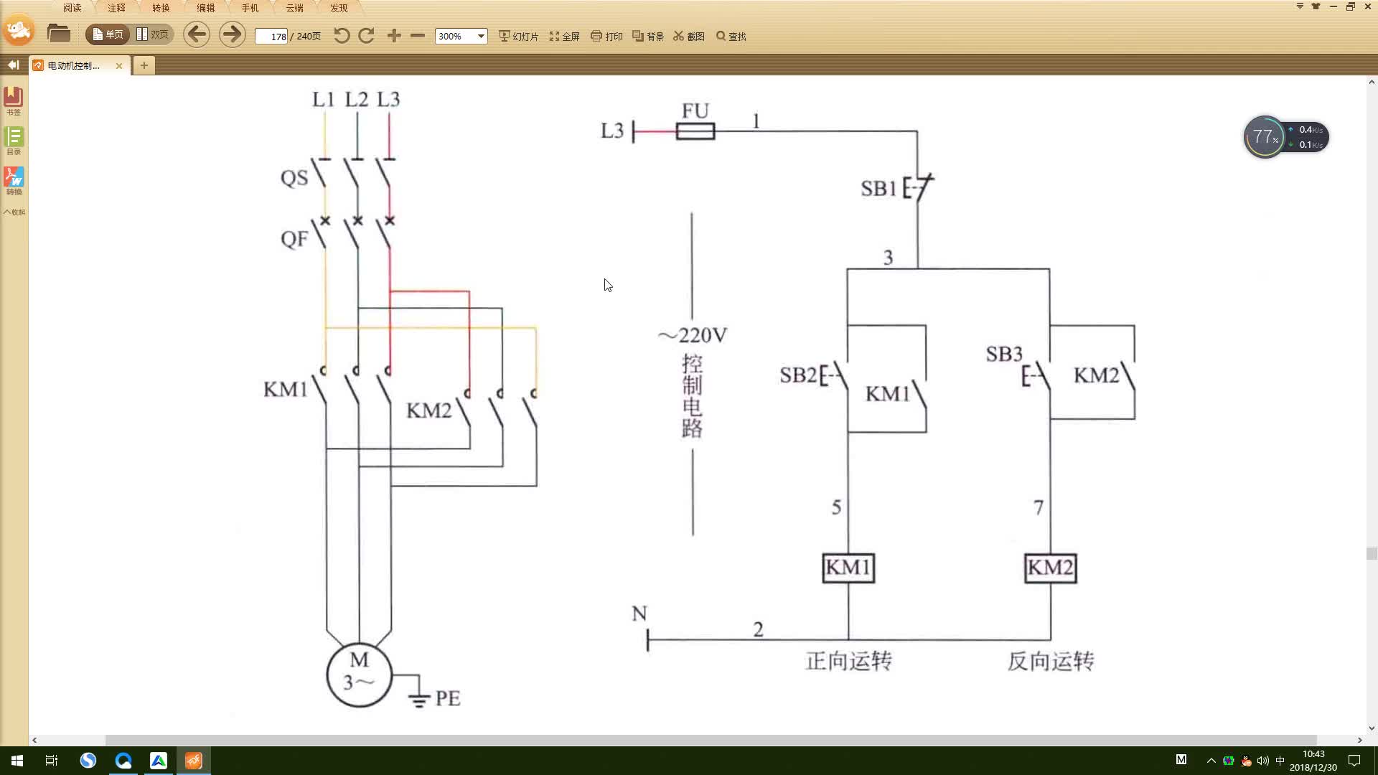The width and height of the screenshot is (1378, 775).
Task: Open the Windows Start menu
Action: pyautogui.click(x=17, y=761)
